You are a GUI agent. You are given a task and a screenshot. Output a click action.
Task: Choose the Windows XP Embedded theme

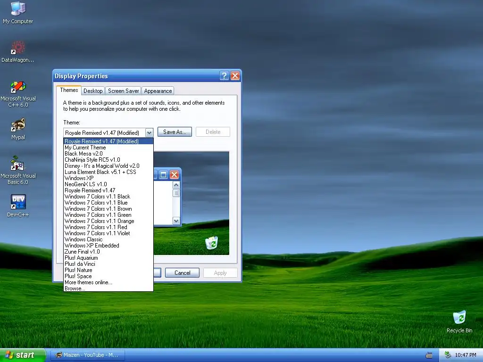click(x=108, y=246)
